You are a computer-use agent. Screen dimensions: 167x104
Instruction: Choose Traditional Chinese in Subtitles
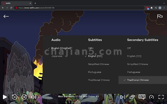click(x=99, y=80)
